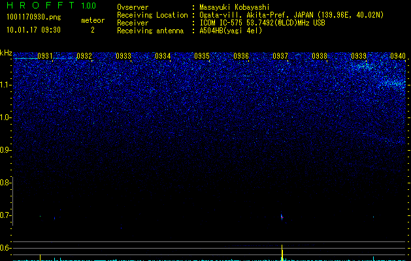Screen dimensions: 411x261
Task: Click the meteor count value 2
Action: point(93,30)
